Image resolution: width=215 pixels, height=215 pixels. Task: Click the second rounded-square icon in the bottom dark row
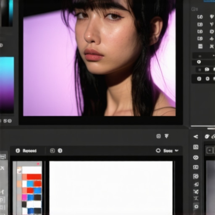[207, 79]
